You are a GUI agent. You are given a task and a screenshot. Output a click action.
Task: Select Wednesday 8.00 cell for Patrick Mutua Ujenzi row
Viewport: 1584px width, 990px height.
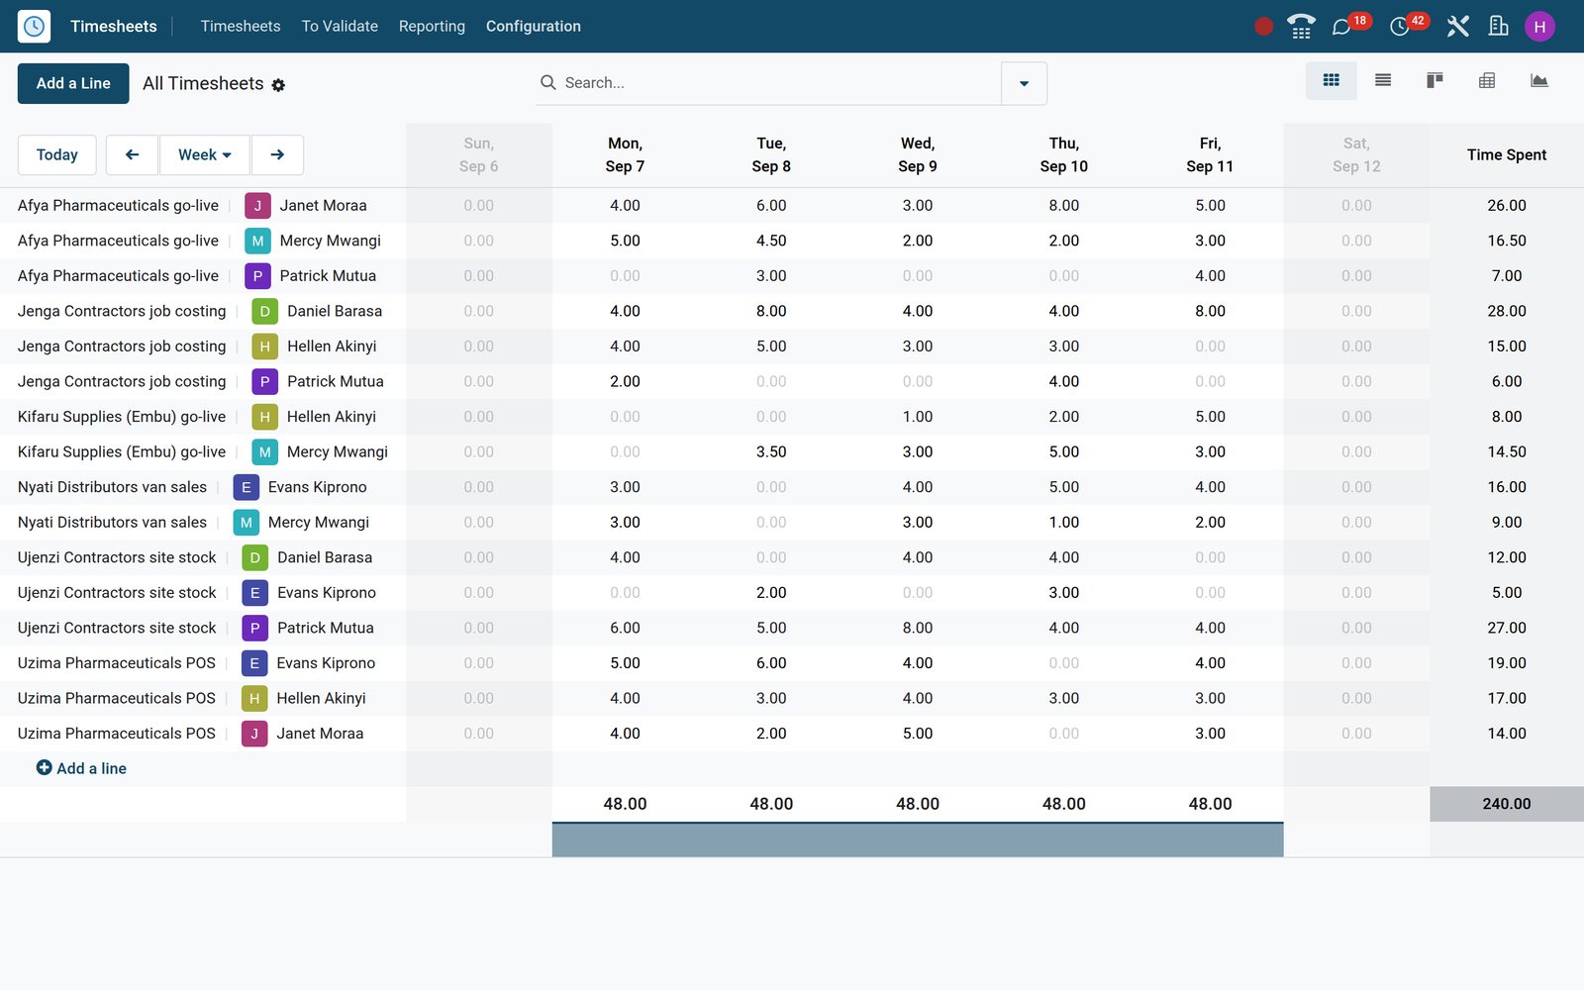click(x=918, y=628)
